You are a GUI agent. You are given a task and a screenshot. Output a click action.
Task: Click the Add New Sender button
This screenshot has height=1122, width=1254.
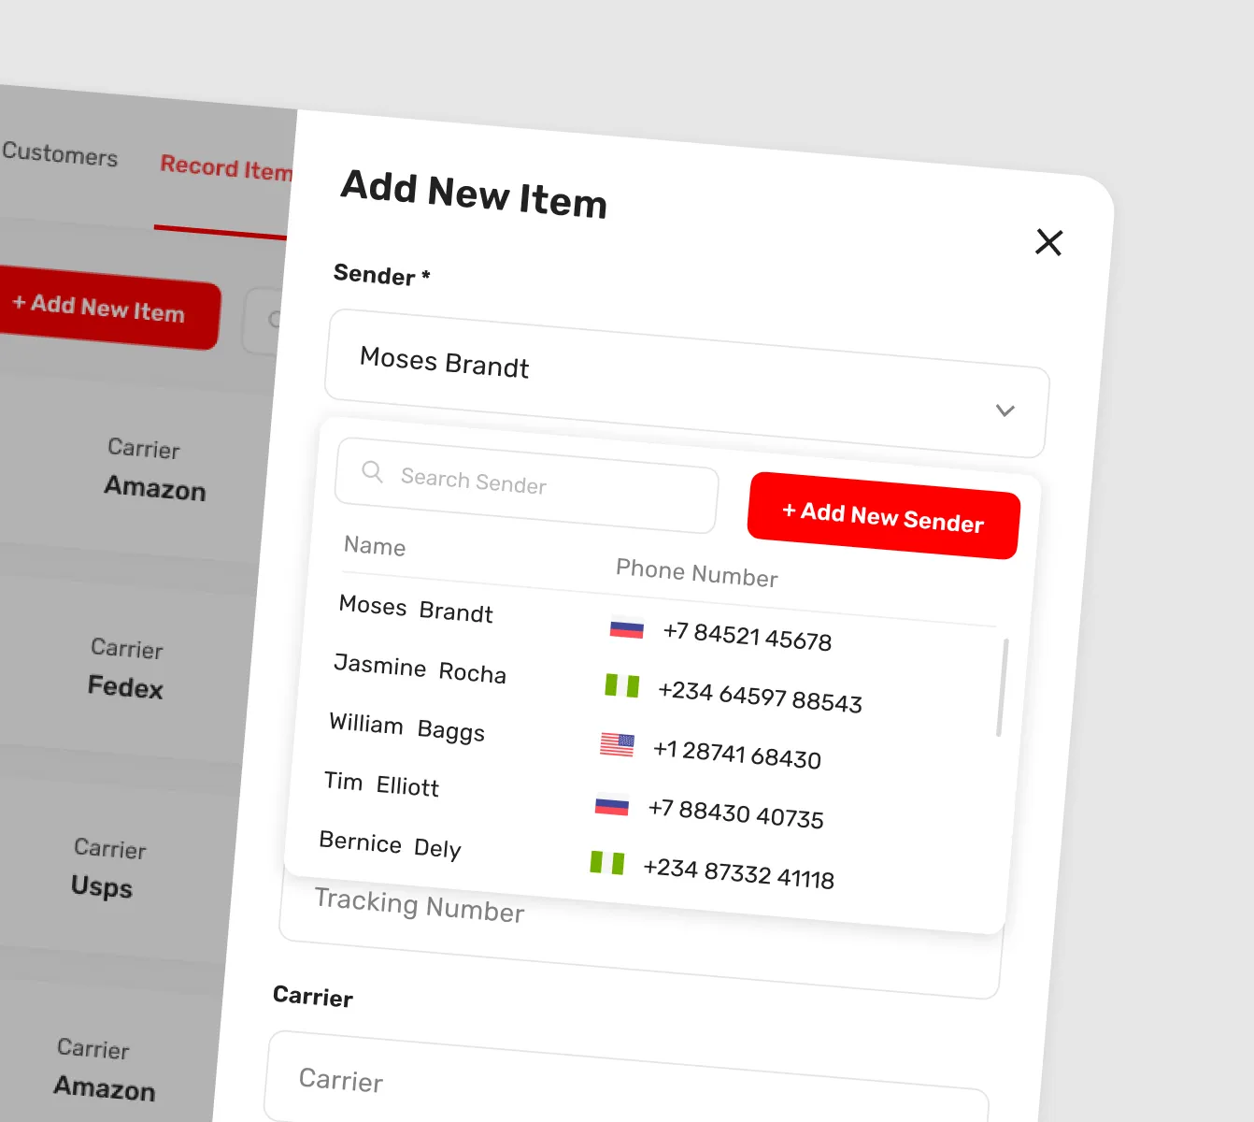[x=884, y=516]
